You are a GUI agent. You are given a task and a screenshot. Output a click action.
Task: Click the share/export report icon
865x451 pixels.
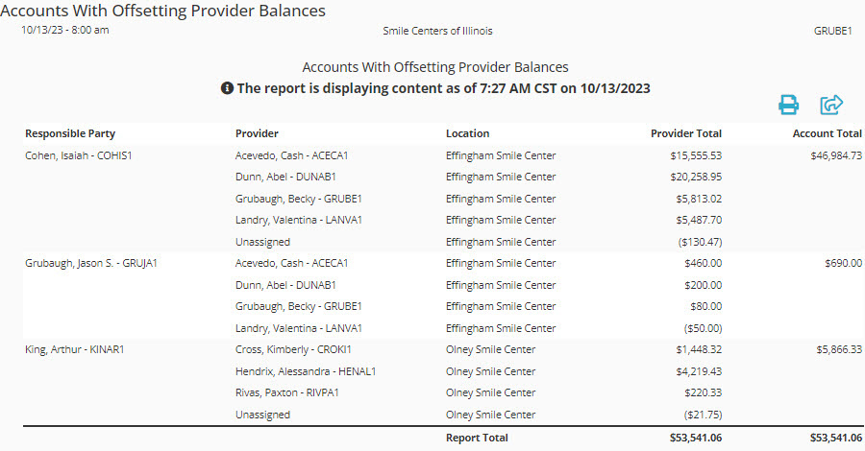(x=830, y=104)
